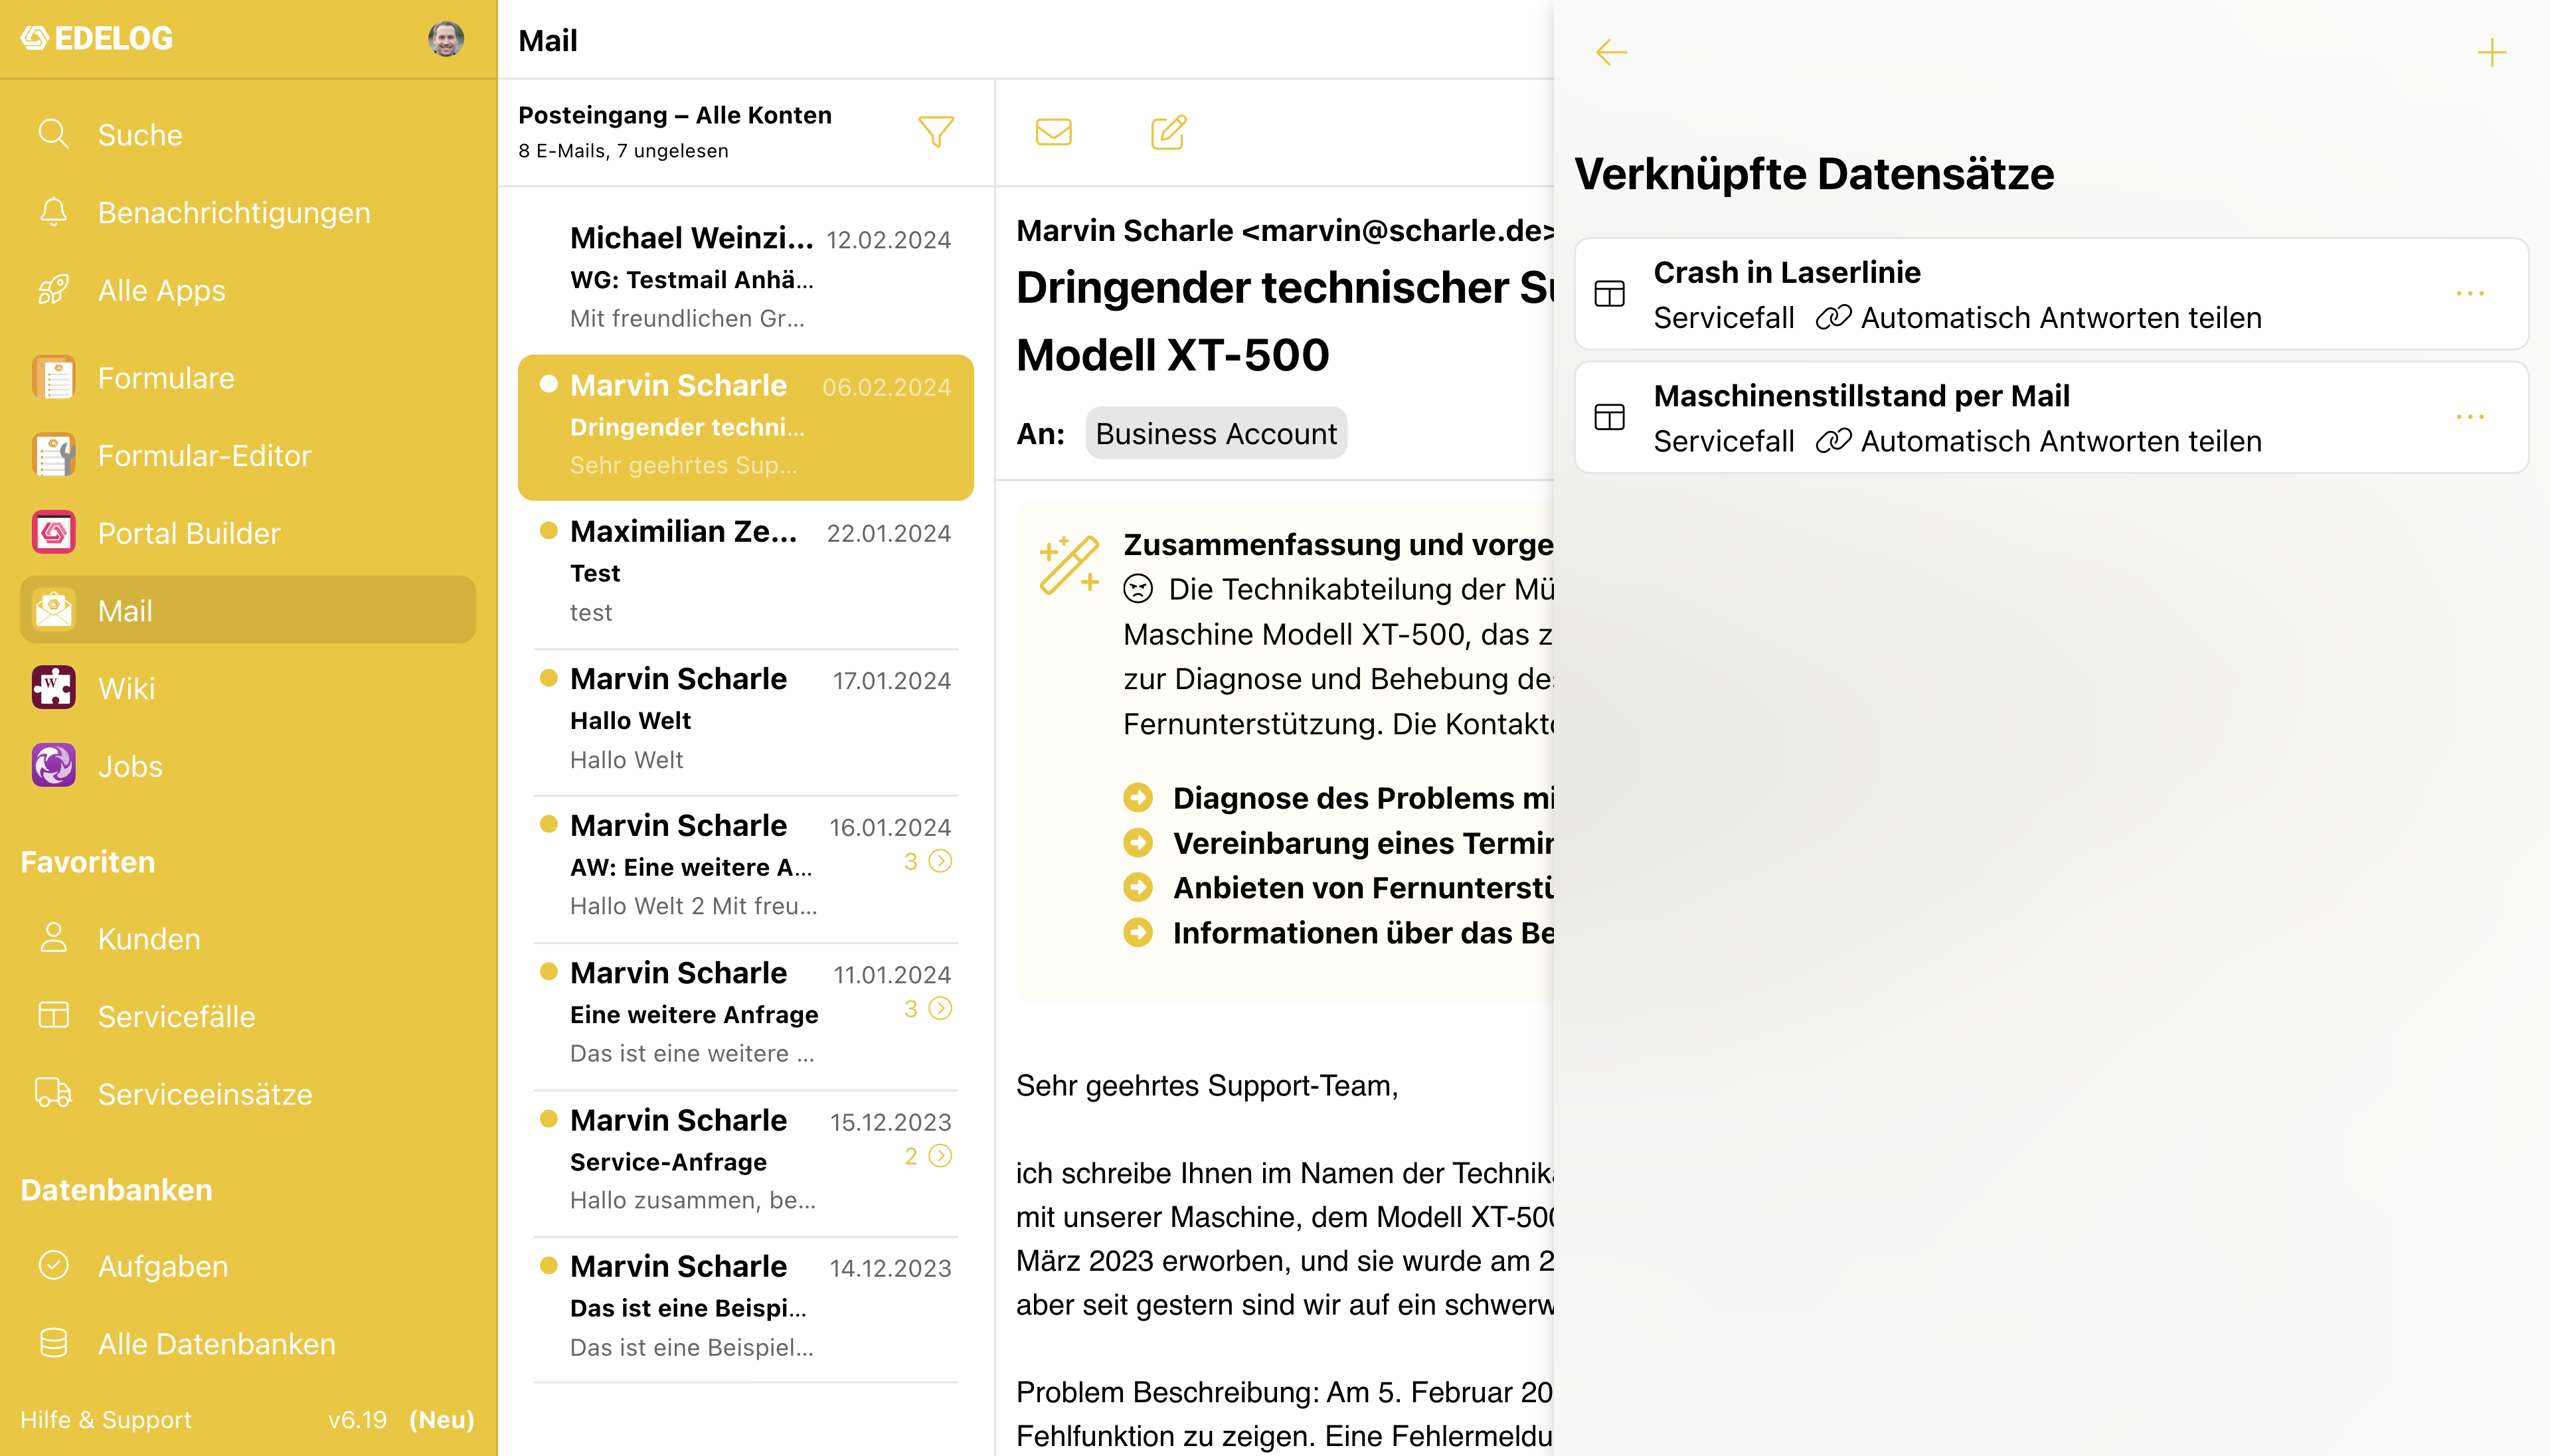Click the (Neu) version link

click(441, 1419)
